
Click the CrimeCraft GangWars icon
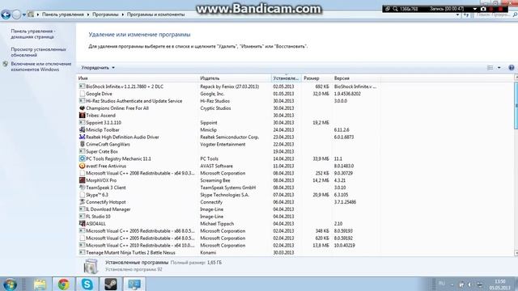point(82,144)
